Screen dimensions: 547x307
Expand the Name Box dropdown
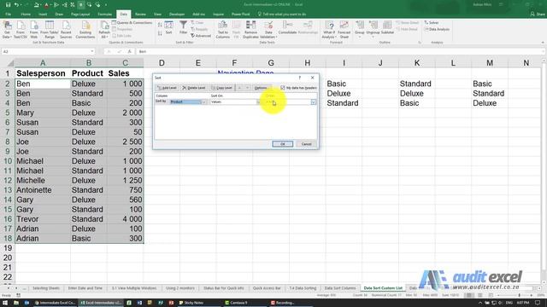click(x=92, y=51)
